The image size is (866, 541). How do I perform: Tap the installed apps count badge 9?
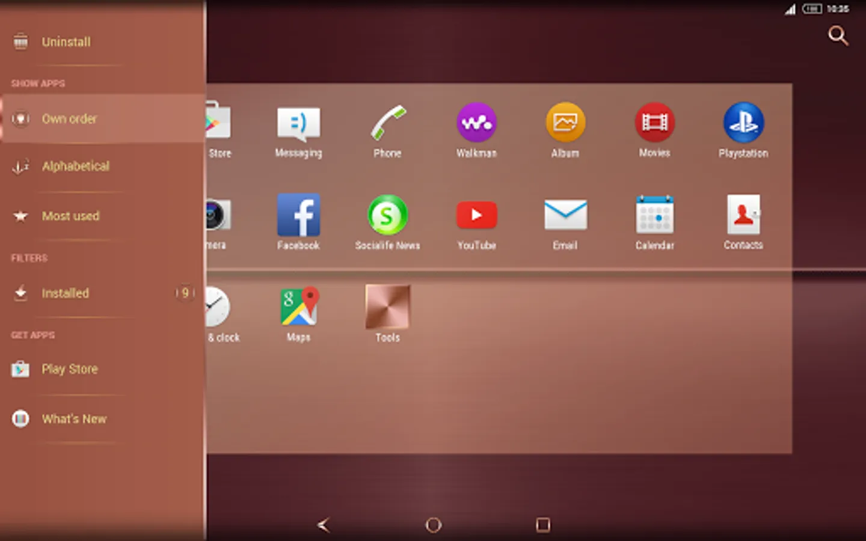(185, 293)
